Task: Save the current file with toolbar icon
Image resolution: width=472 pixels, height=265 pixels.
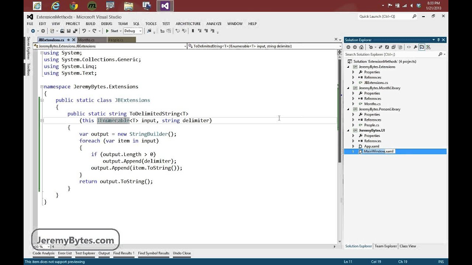Action: coord(69,31)
